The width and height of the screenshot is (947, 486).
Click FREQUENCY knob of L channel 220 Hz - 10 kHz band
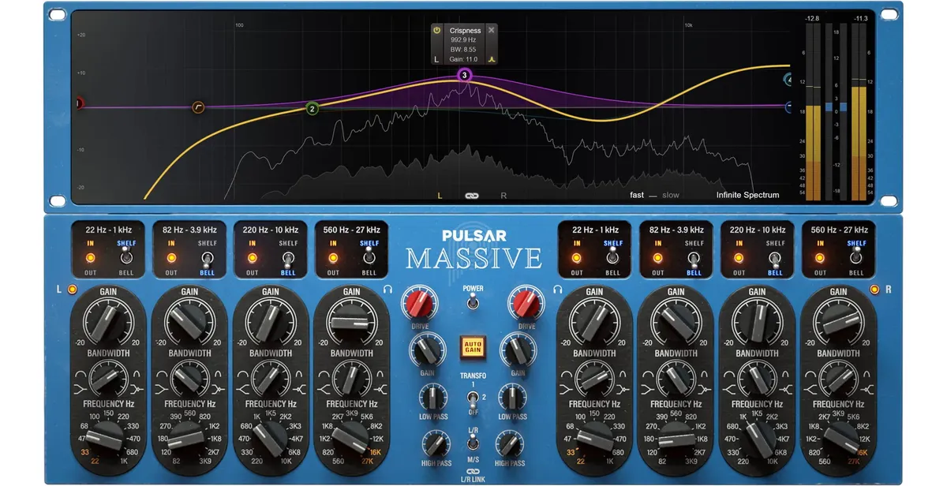tap(271, 439)
